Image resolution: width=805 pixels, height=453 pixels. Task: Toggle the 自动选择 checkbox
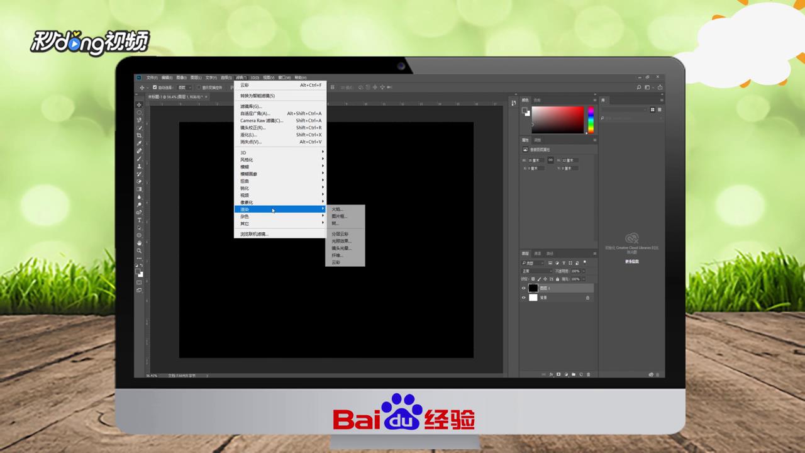(x=155, y=87)
